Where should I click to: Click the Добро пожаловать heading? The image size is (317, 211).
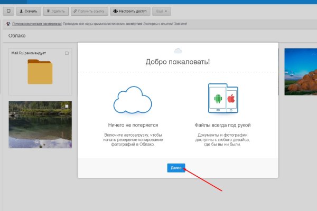(x=178, y=62)
